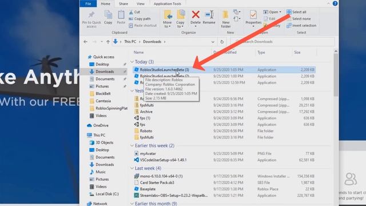Select the Archive compressed file
This screenshot has width=366, height=206.
(146, 112)
